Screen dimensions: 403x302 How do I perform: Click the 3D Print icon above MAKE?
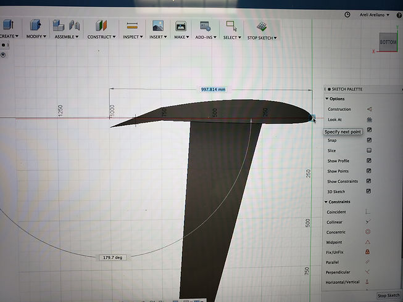pos(181,27)
